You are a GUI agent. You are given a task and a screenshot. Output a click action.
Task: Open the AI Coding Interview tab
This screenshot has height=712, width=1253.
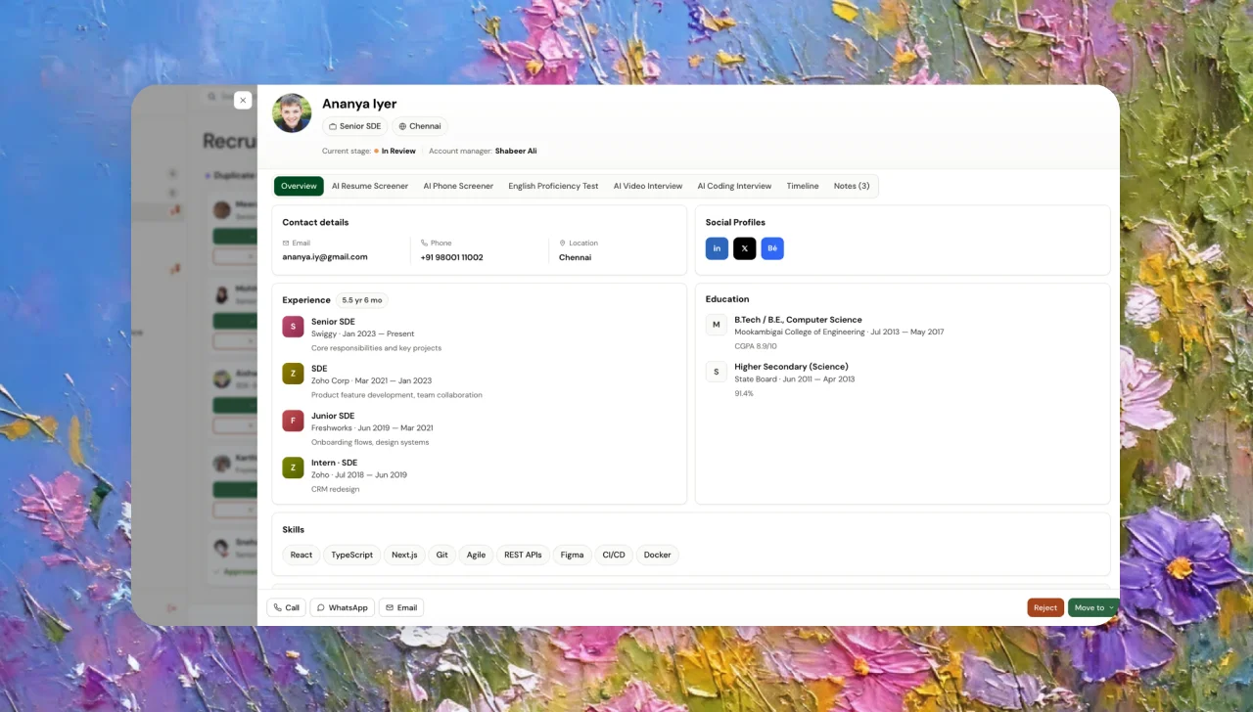click(x=734, y=186)
